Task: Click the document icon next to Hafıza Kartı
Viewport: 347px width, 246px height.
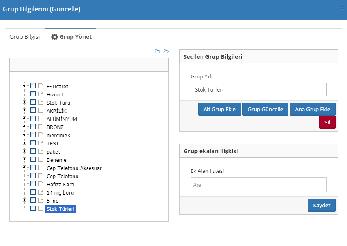Action: click(41, 184)
